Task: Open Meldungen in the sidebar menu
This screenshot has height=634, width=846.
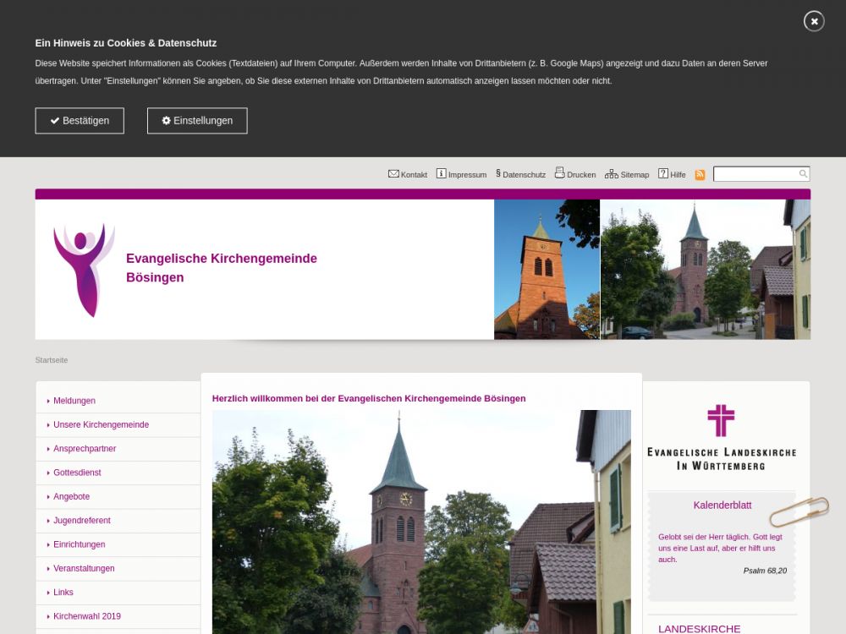Action: pos(74,401)
